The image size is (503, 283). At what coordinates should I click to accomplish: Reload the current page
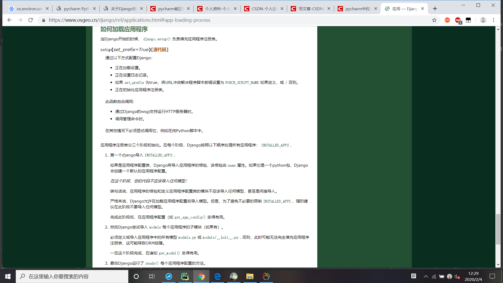pos(31,20)
